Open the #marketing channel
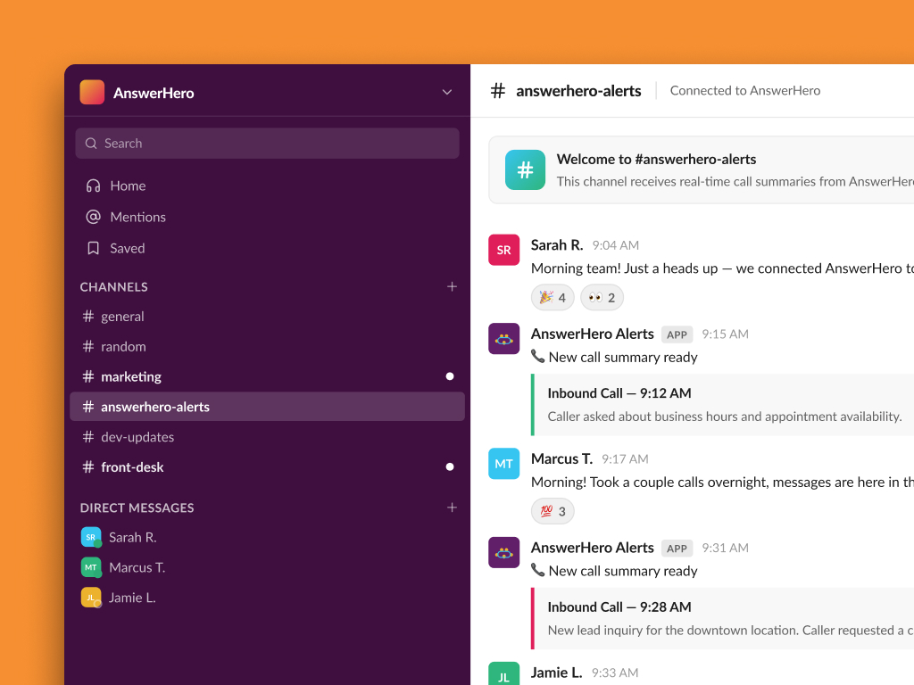 (x=267, y=377)
